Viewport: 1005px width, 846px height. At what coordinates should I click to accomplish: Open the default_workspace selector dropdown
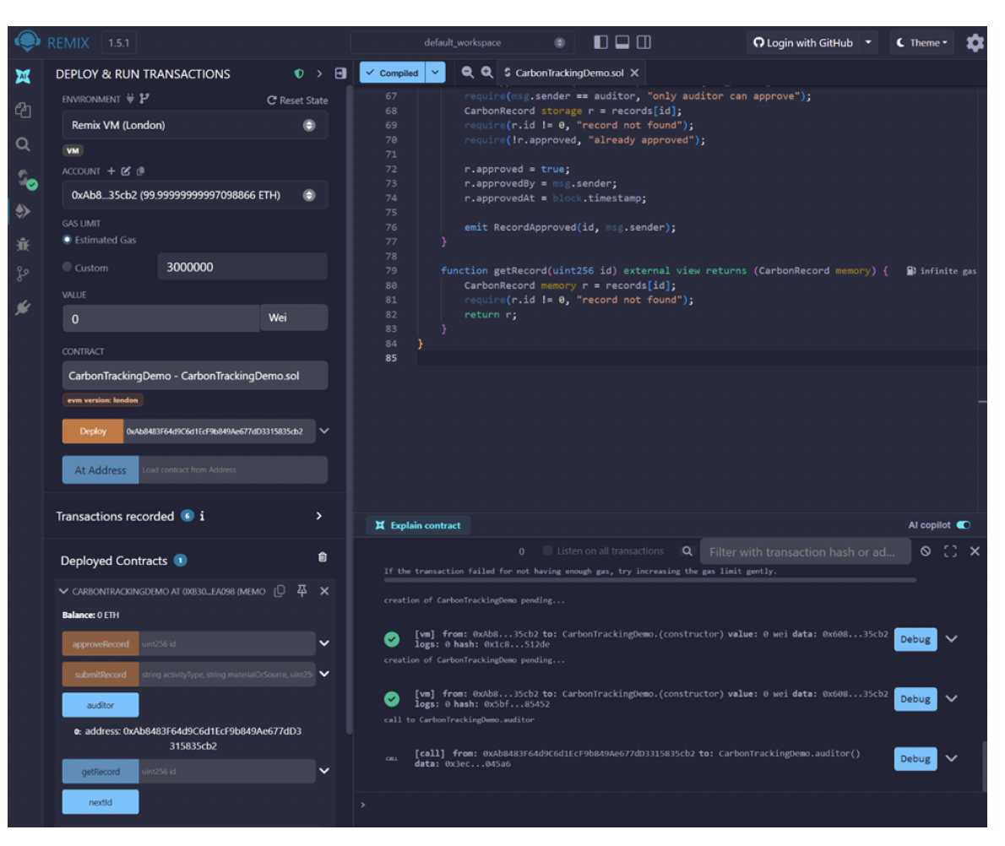coord(462,42)
